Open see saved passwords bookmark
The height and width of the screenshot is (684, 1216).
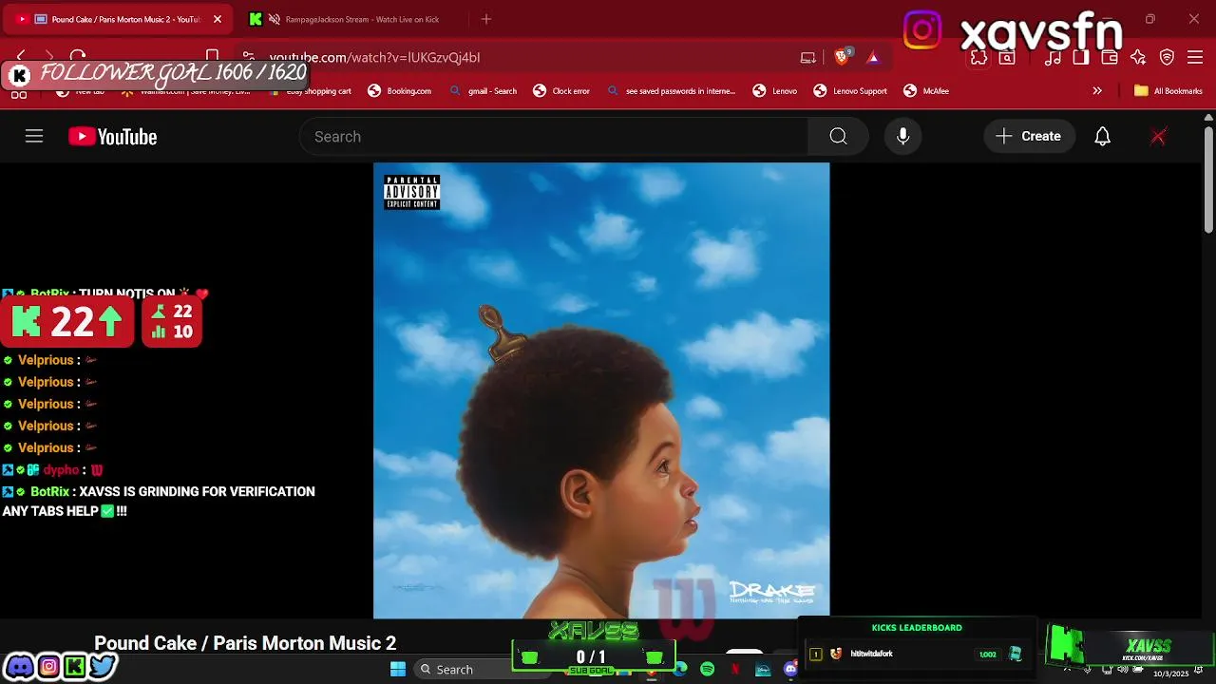(x=671, y=91)
